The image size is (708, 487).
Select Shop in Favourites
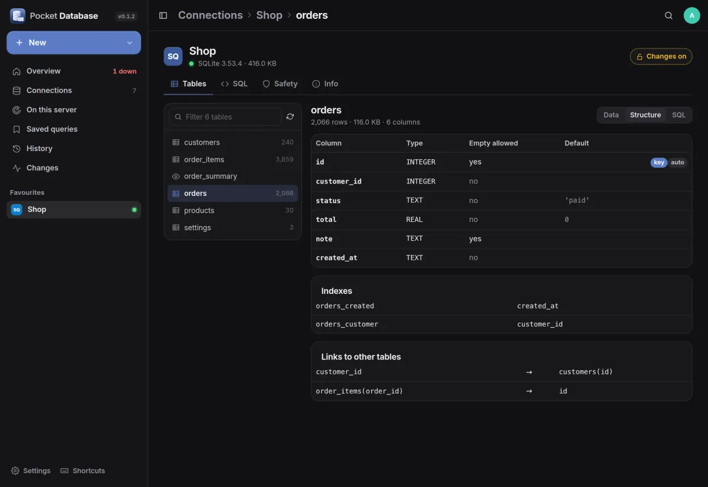[74, 210]
